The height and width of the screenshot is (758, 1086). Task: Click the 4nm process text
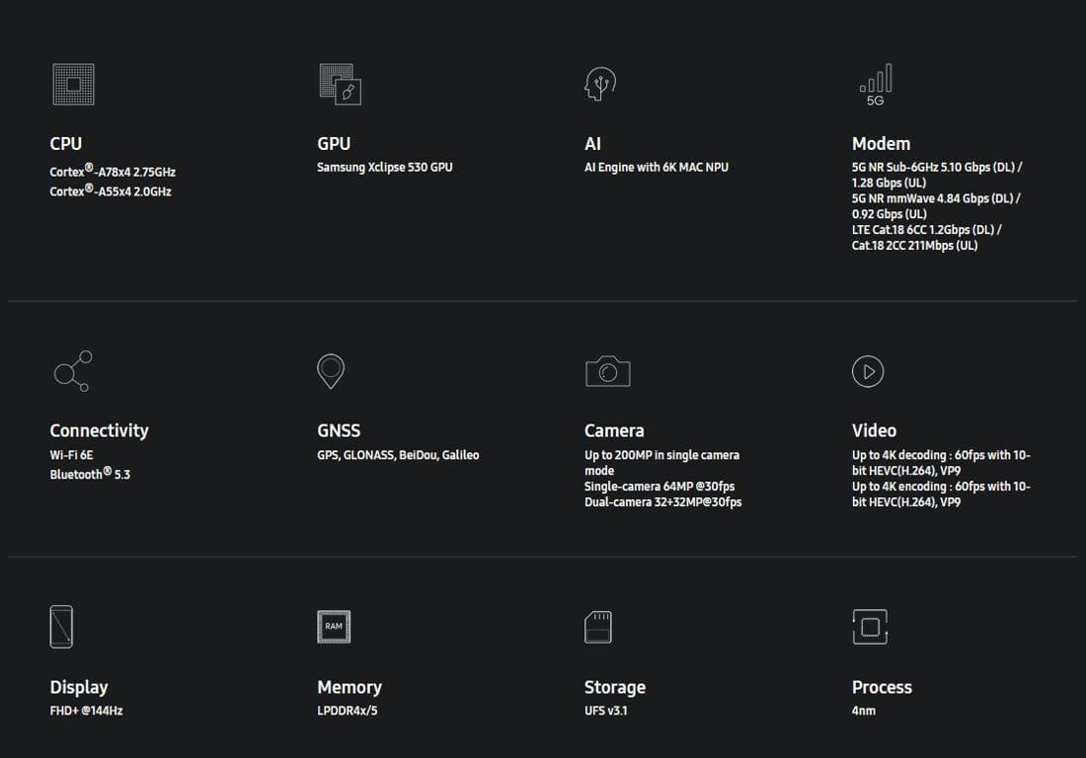click(863, 711)
